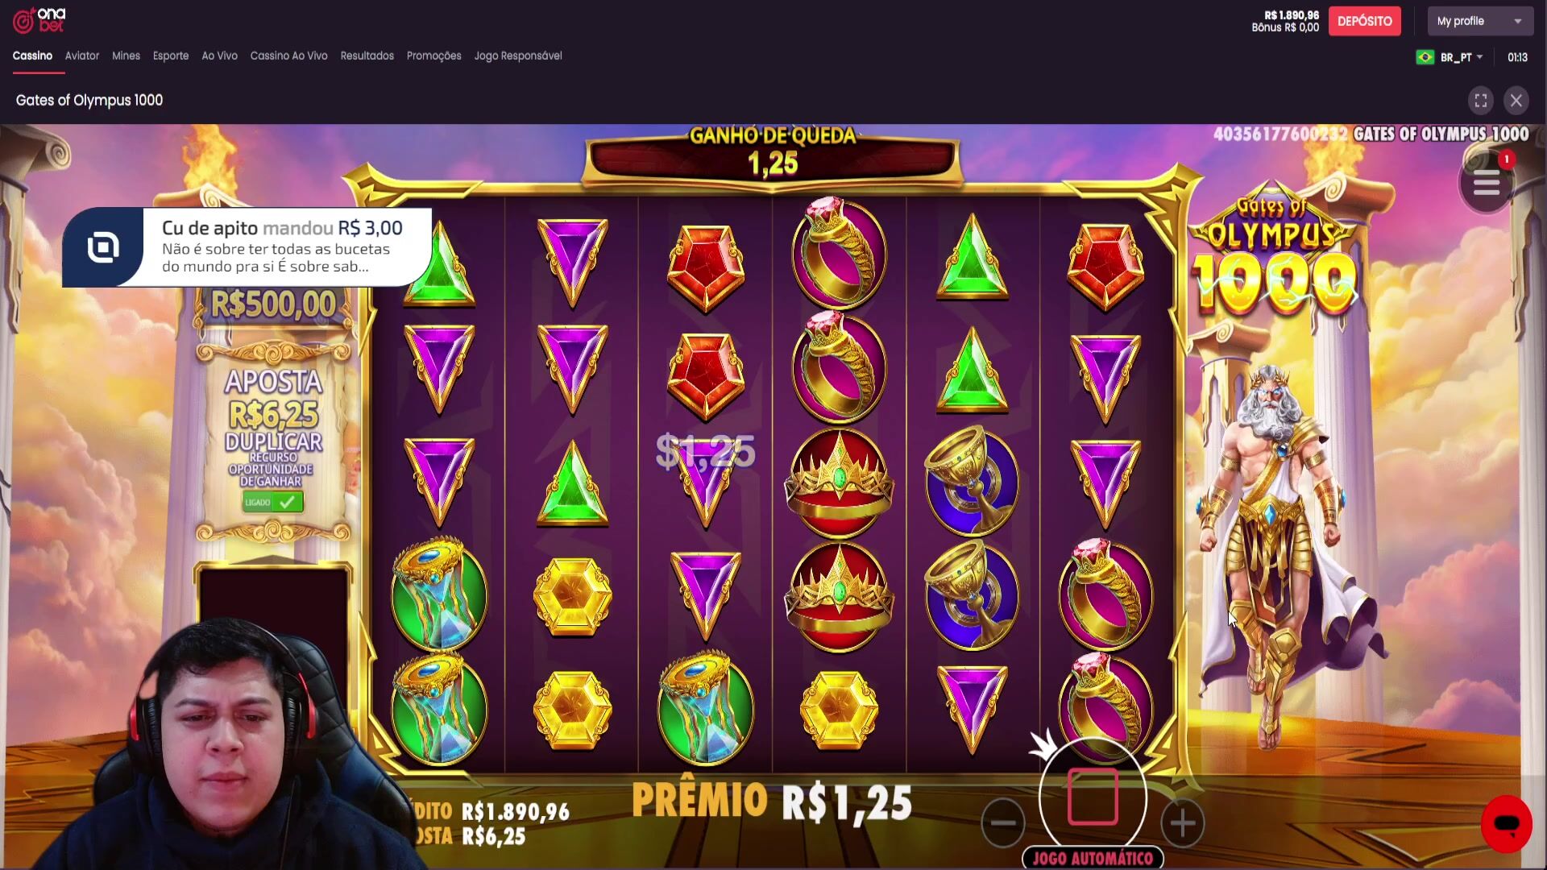Open the game hamburger menu icon
The height and width of the screenshot is (870, 1547).
[x=1486, y=184]
